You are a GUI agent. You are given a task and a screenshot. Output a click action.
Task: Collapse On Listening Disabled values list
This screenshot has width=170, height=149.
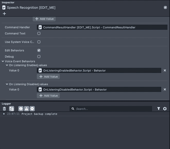pos(7,84)
